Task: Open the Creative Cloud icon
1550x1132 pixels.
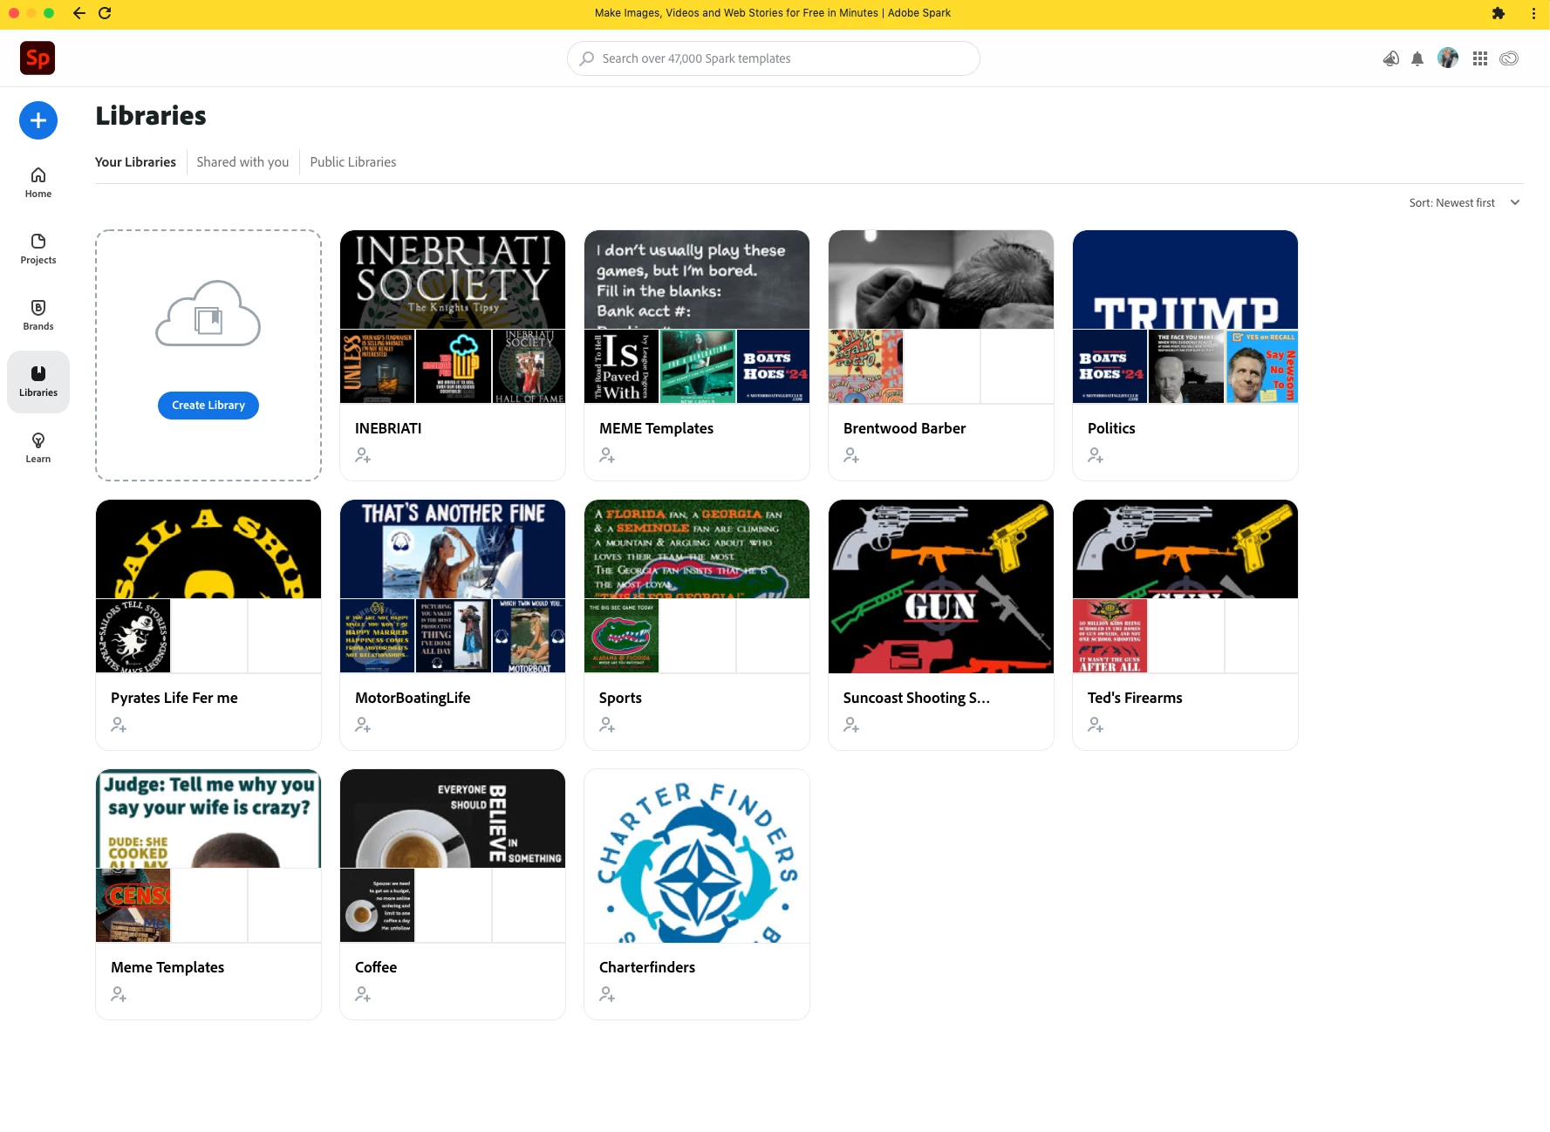Action: [1509, 58]
